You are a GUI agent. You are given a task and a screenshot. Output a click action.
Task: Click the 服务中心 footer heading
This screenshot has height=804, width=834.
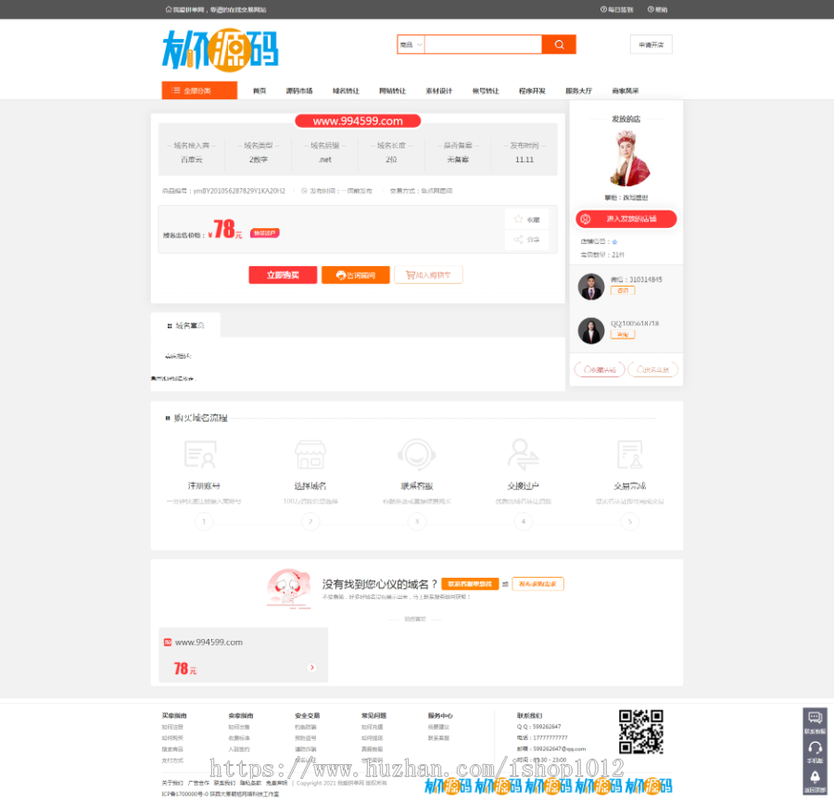(x=440, y=716)
